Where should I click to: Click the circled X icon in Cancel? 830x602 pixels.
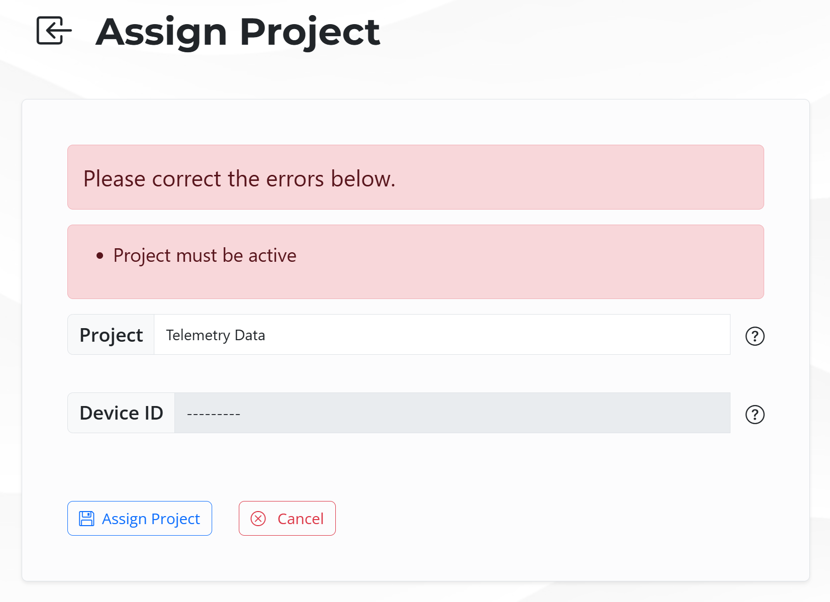click(x=258, y=519)
